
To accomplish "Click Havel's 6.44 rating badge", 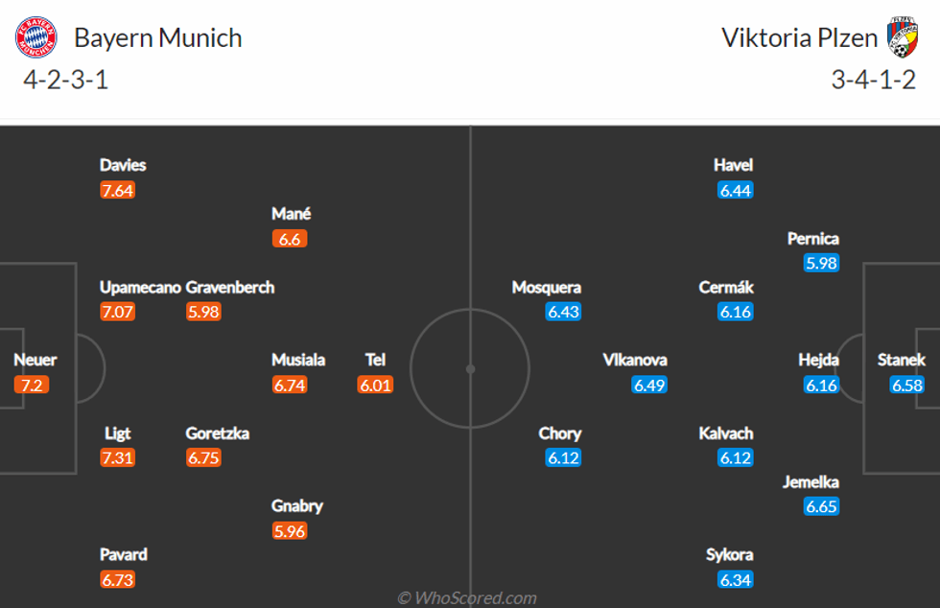I will coord(736,190).
